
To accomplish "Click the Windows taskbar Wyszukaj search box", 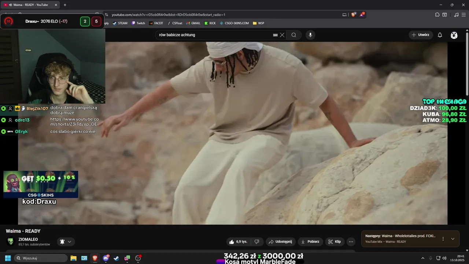I will click(41, 258).
